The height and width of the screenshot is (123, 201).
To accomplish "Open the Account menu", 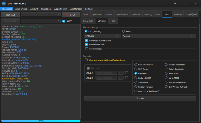I will click(34, 9).
